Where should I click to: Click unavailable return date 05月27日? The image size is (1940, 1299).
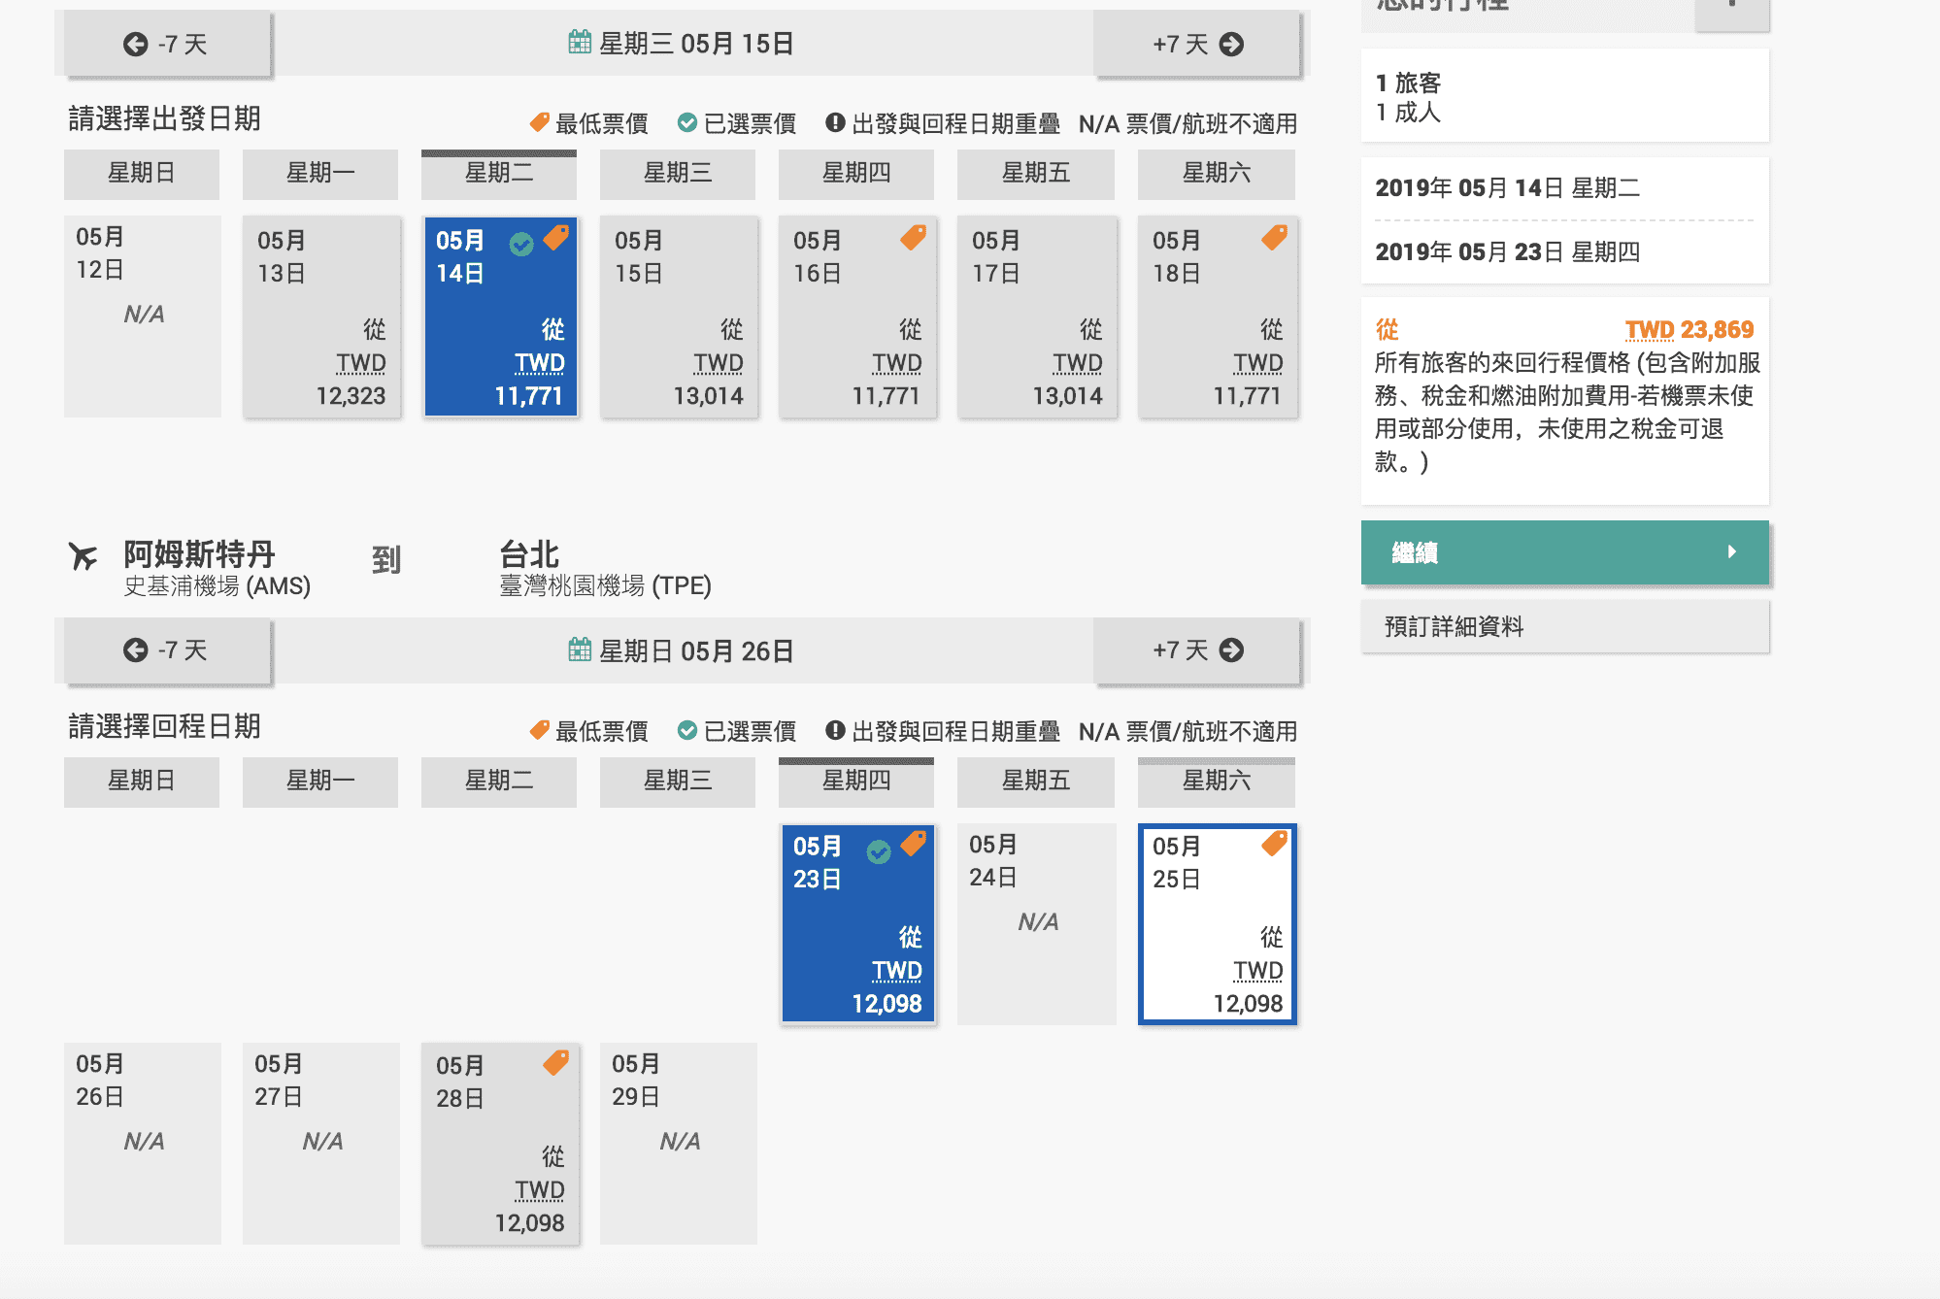tap(321, 1144)
